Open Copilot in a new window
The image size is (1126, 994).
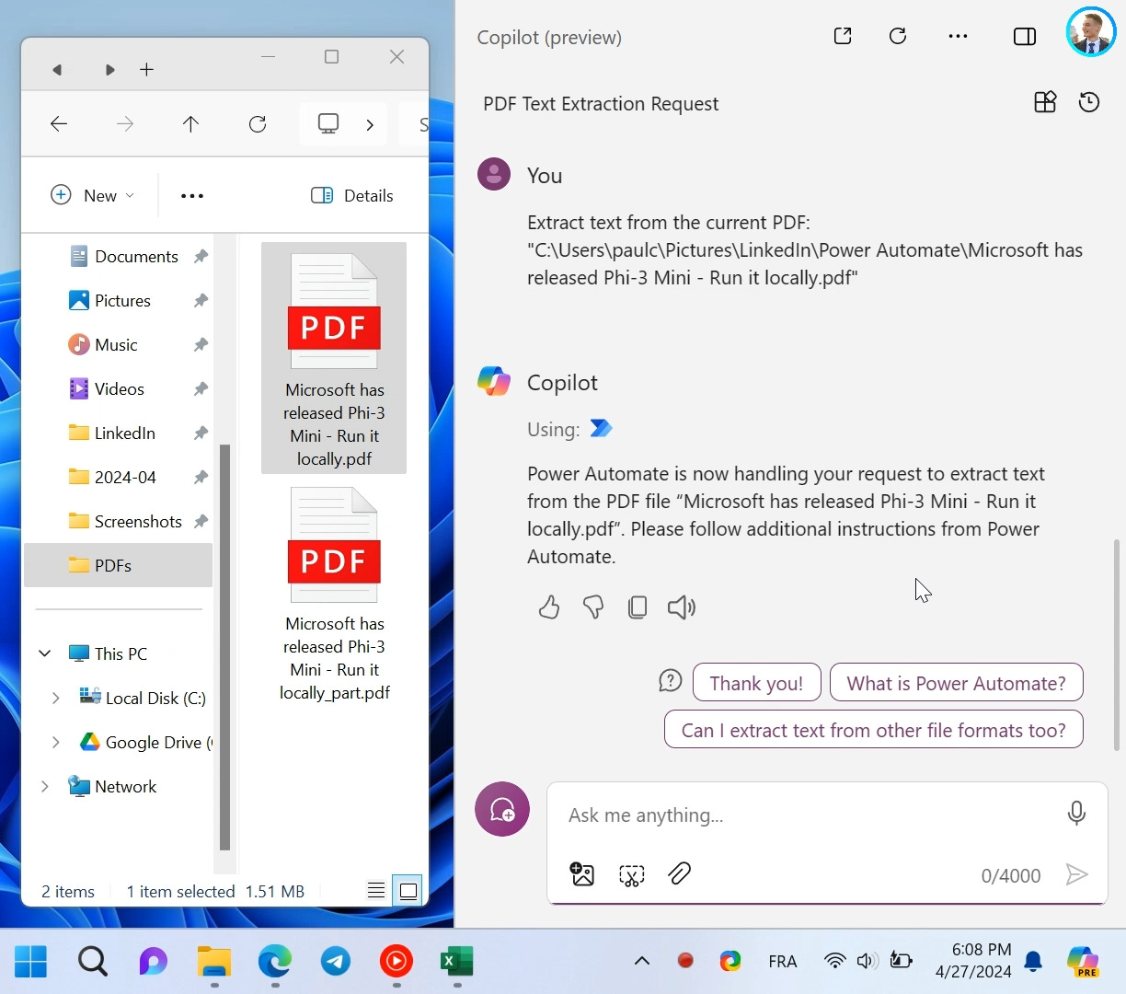tap(843, 36)
